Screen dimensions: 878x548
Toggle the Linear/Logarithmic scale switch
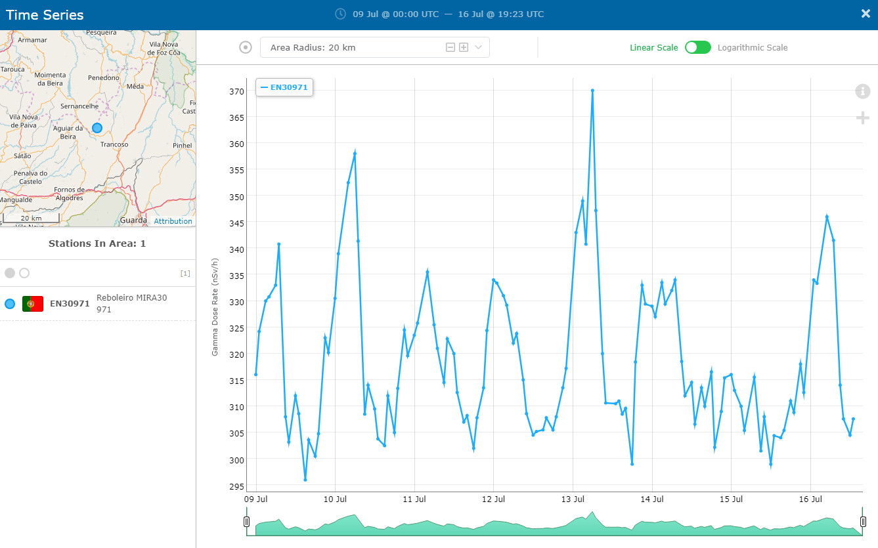point(697,47)
